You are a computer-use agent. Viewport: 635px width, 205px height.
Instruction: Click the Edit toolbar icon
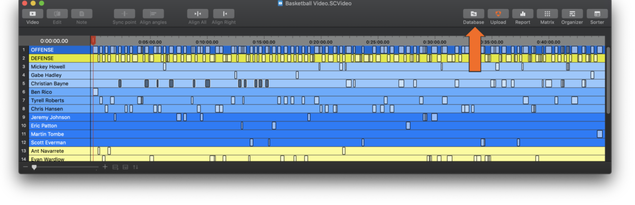57,14
